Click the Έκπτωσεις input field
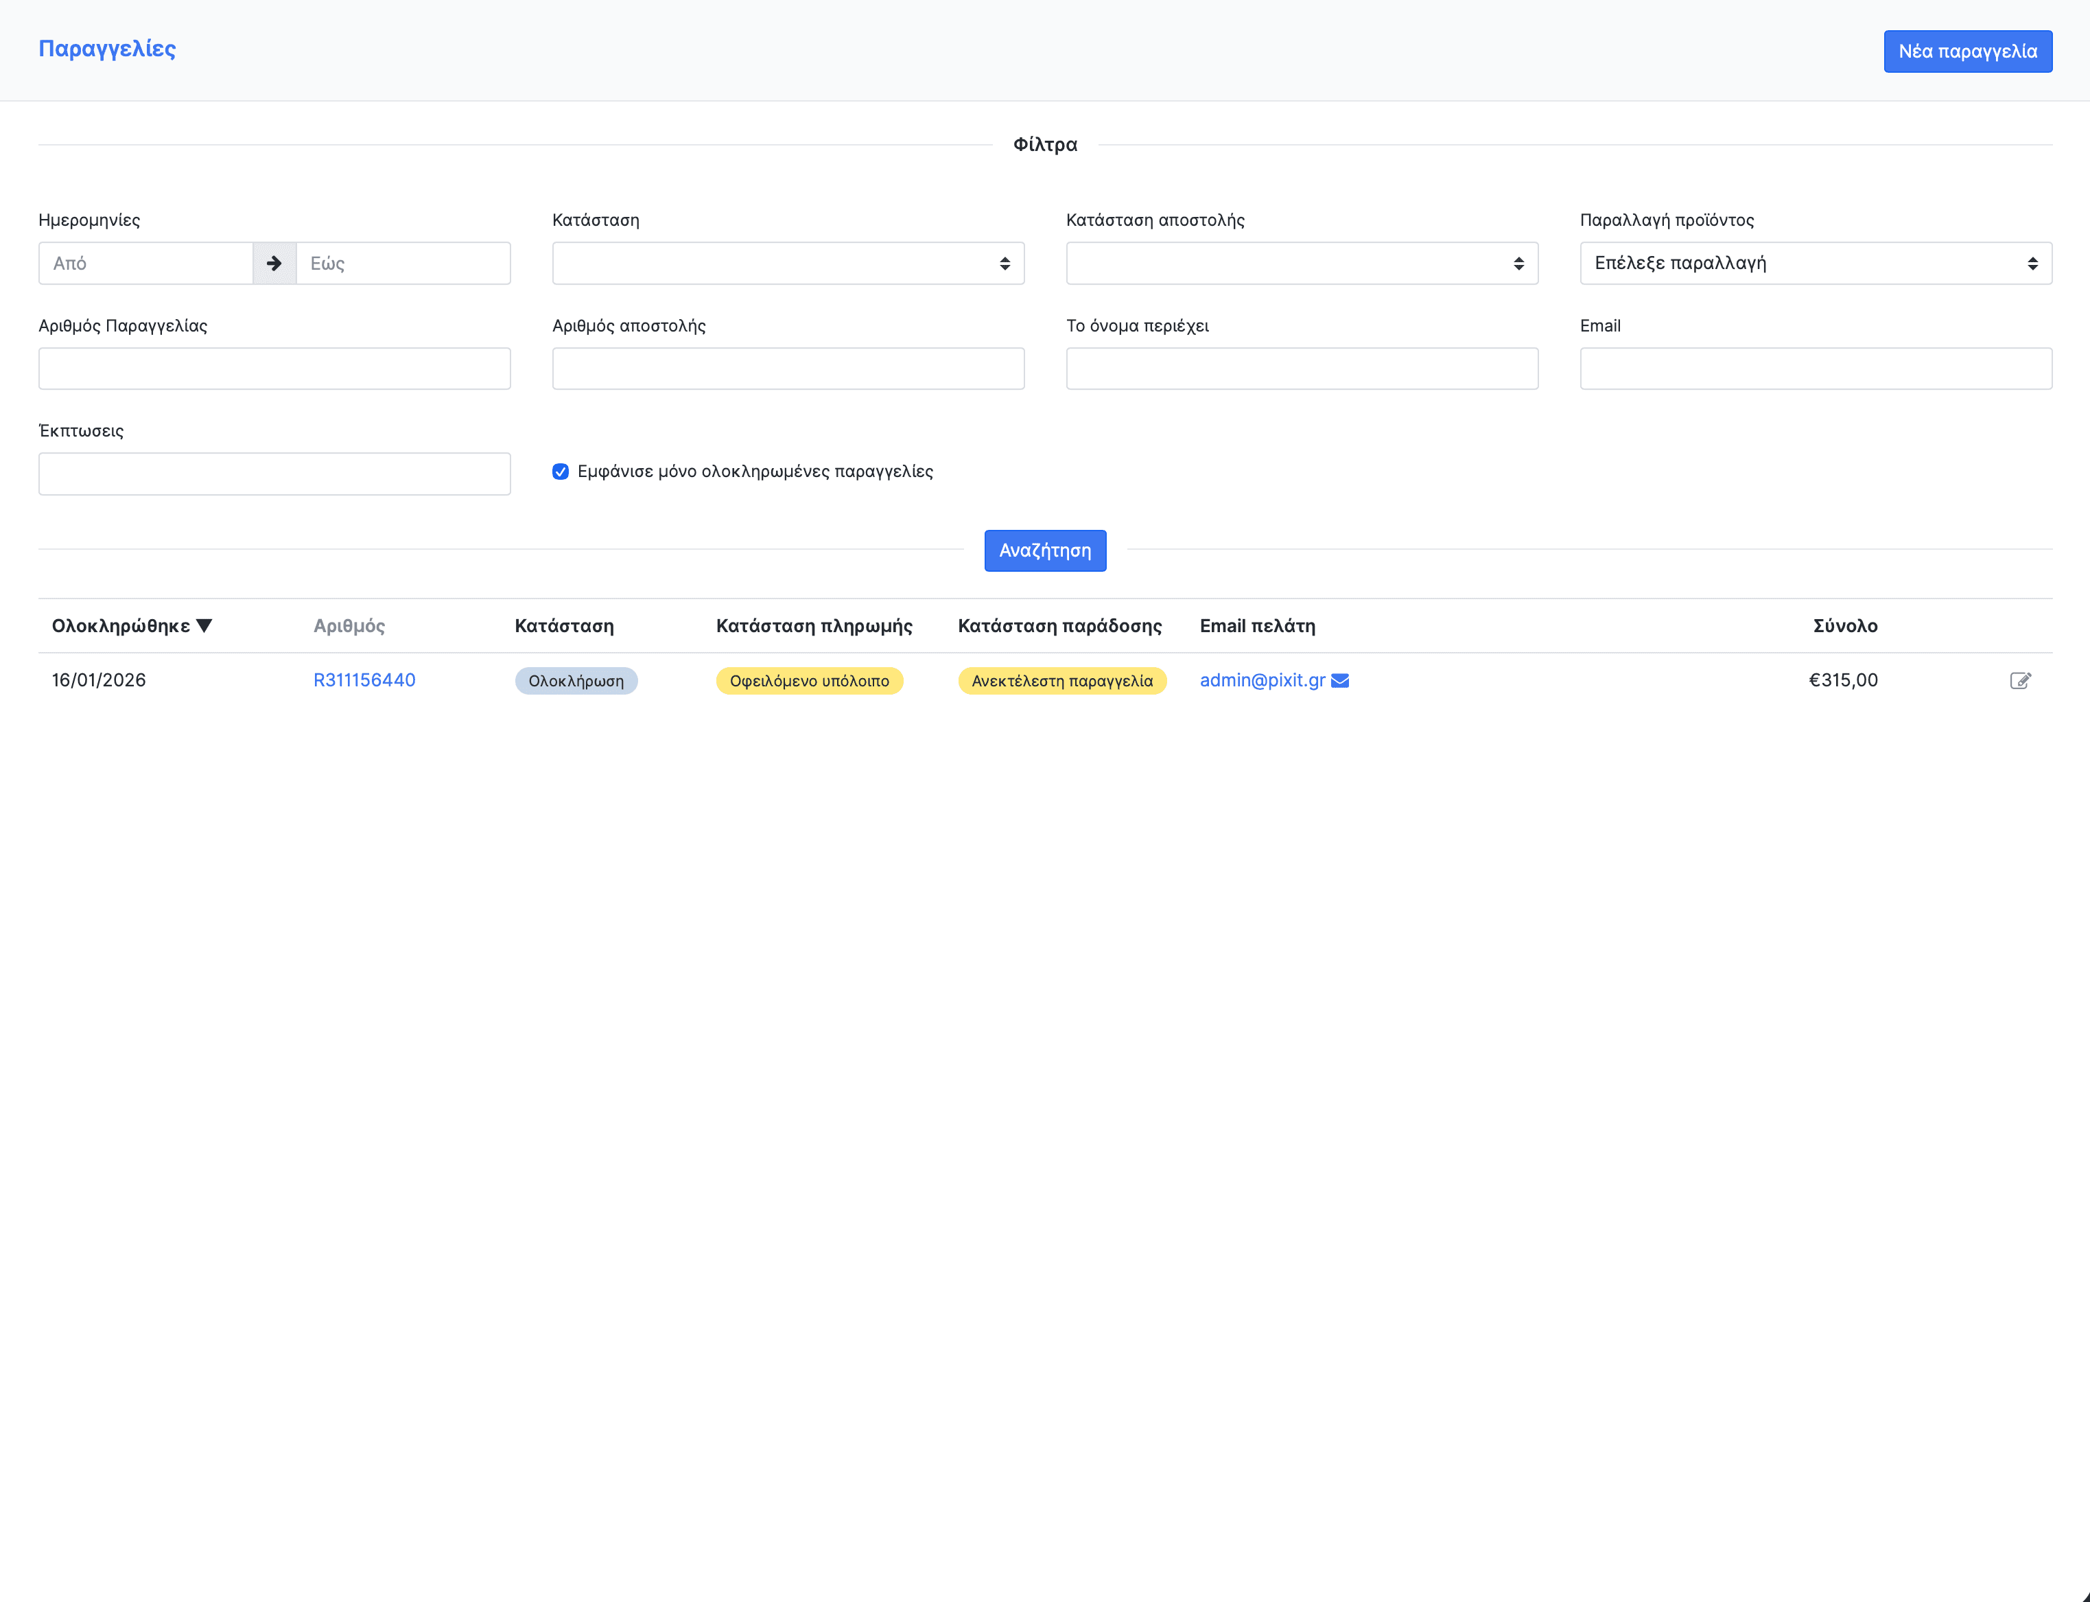The height and width of the screenshot is (1602, 2090). (x=274, y=474)
